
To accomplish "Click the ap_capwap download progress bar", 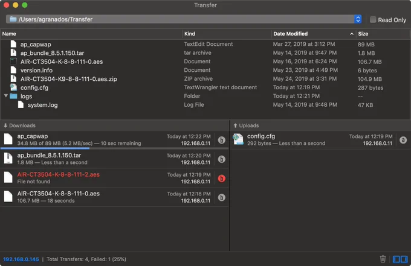I will [114, 148].
